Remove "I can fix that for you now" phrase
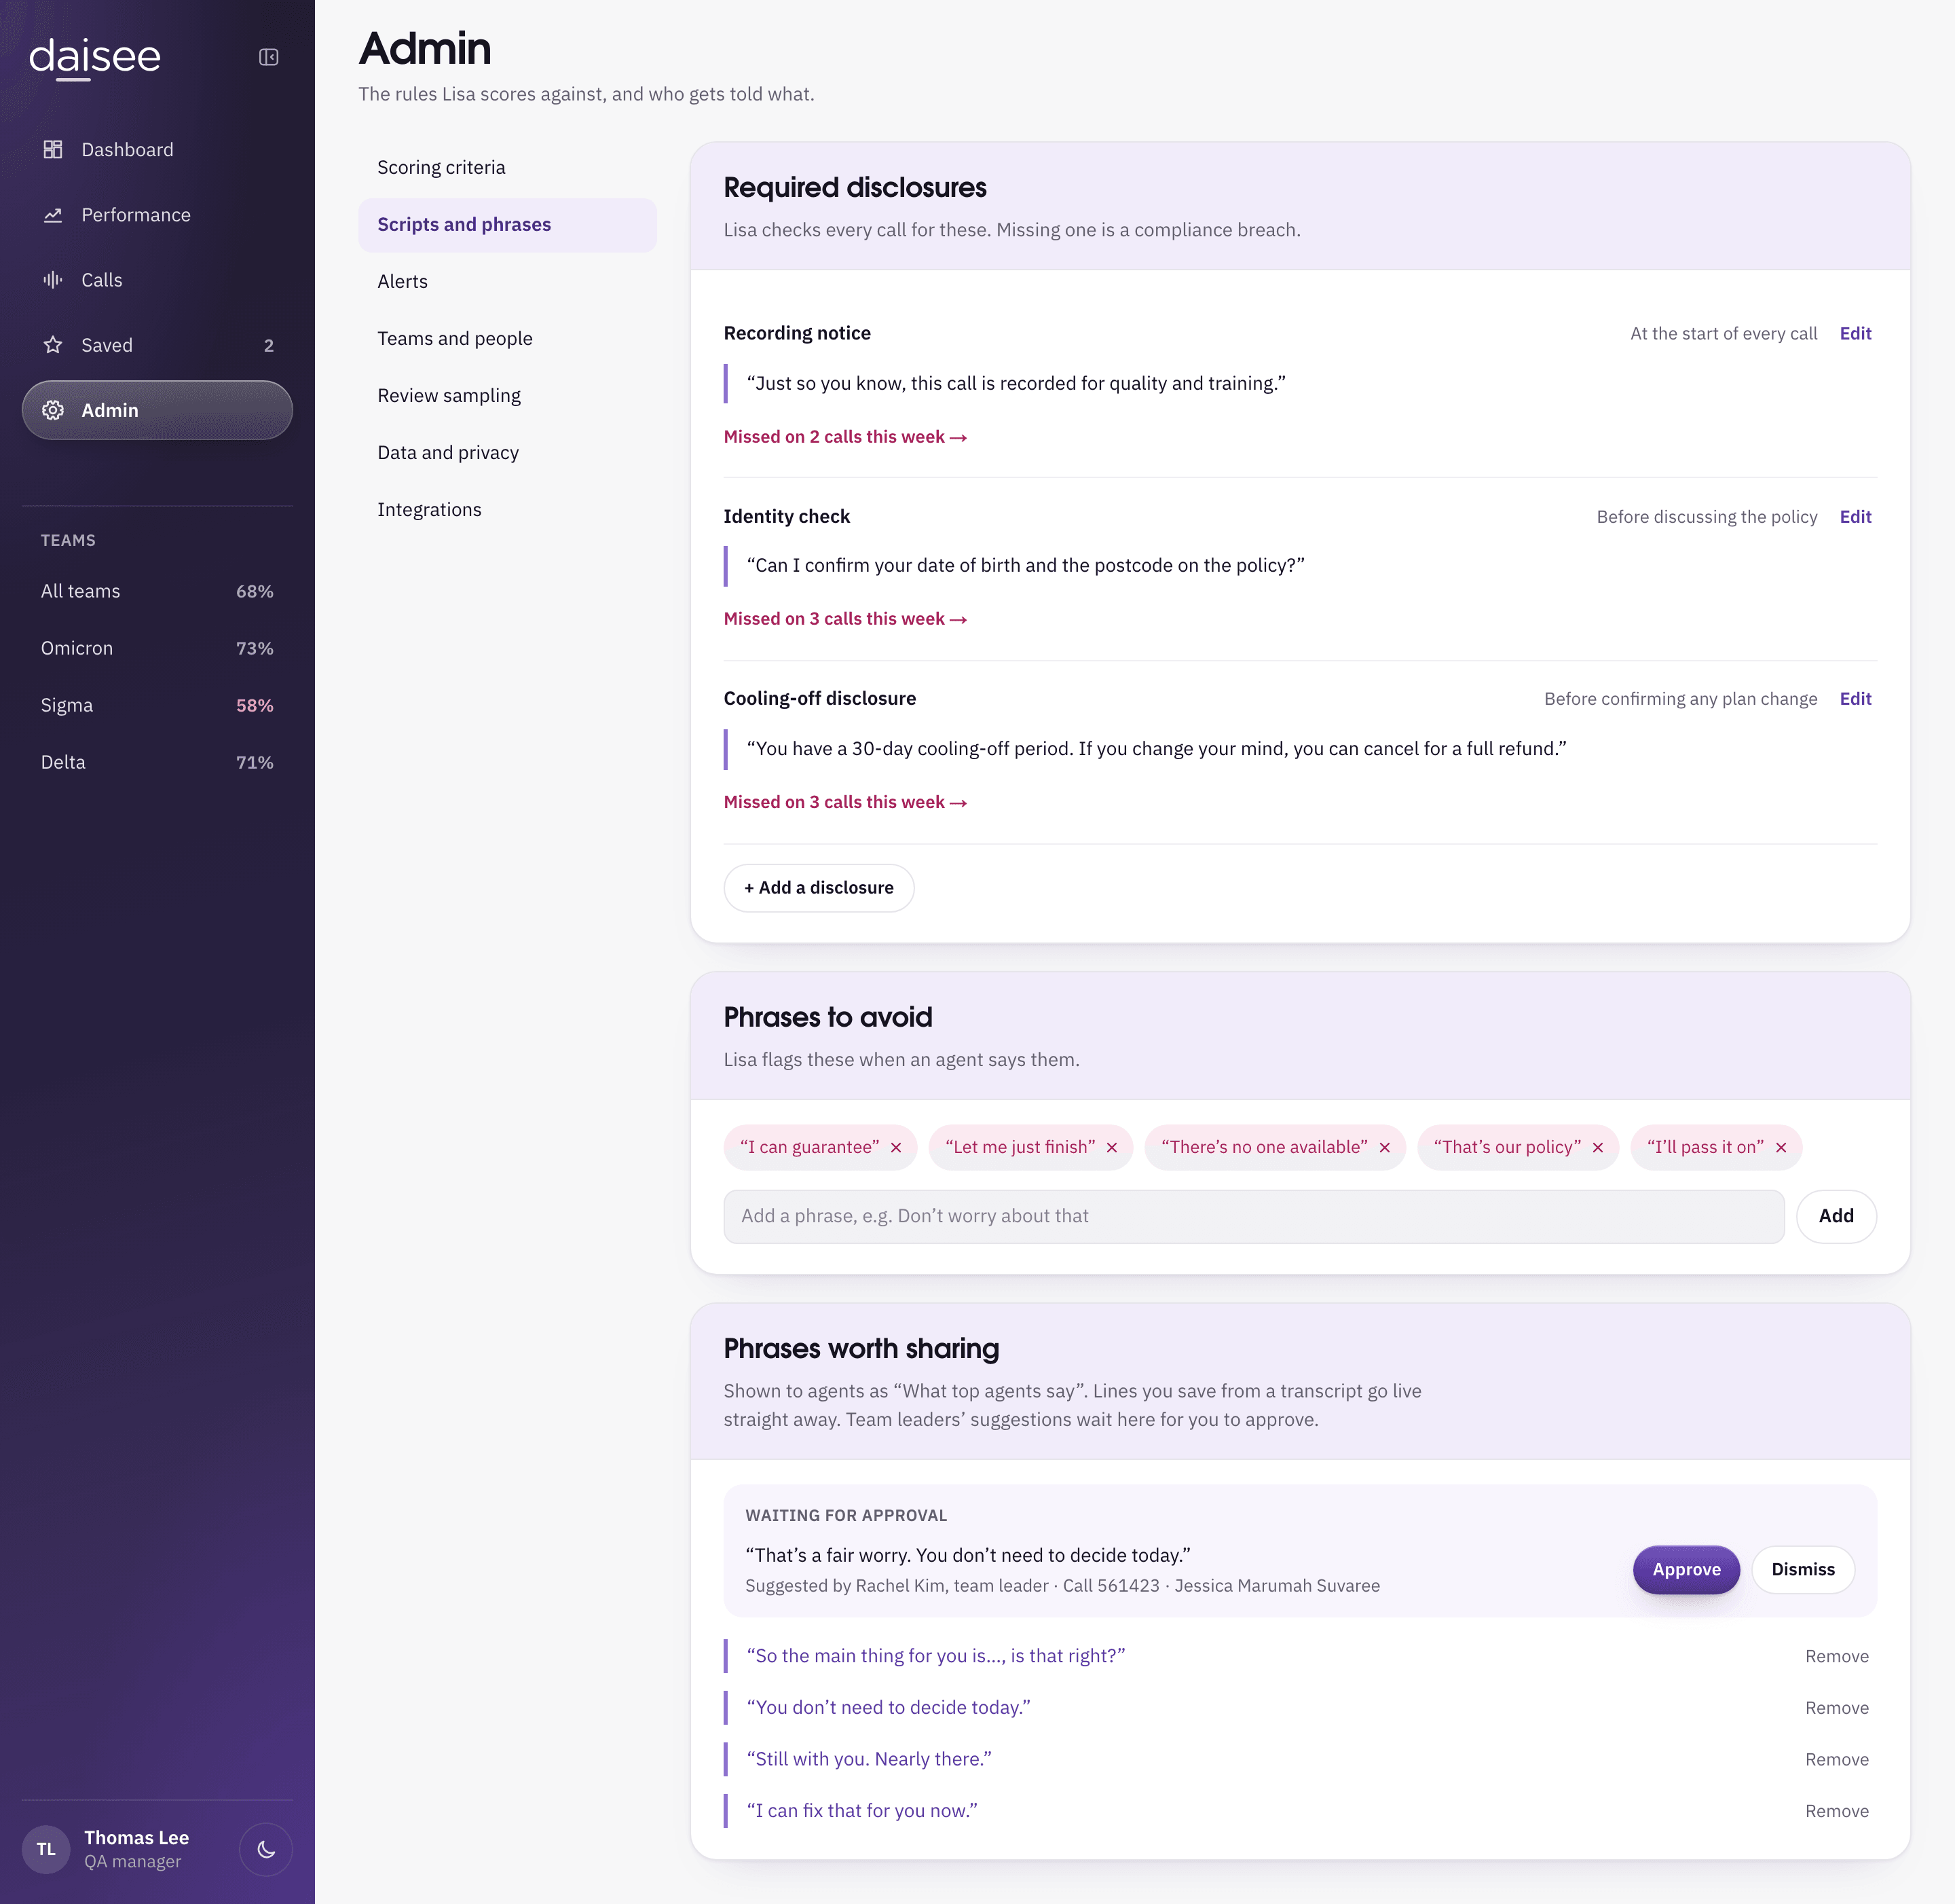Image resolution: width=1955 pixels, height=1904 pixels. [1836, 1811]
